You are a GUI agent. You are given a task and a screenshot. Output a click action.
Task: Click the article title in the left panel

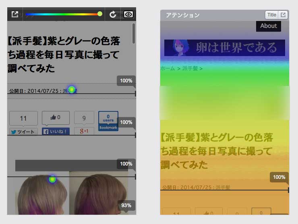pyautogui.click(x=64, y=54)
